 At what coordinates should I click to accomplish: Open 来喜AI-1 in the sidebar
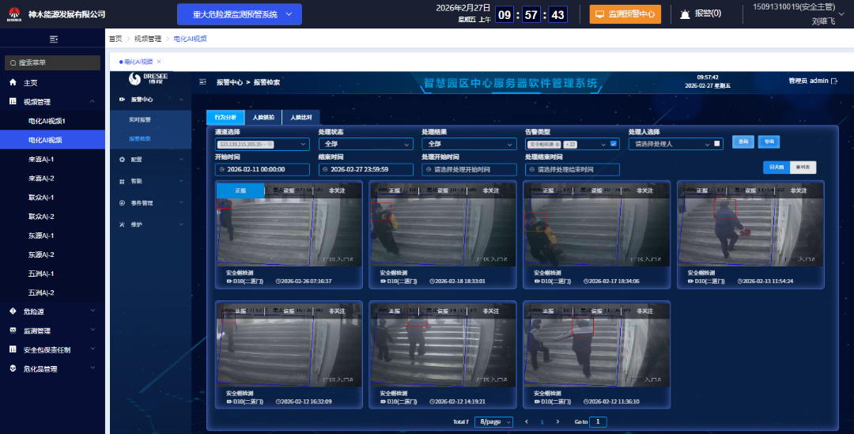click(x=41, y=160)
